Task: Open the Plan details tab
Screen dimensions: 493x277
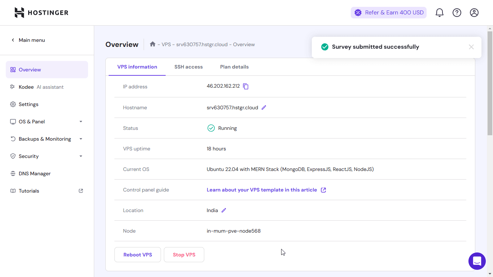Action: (234, 67)
